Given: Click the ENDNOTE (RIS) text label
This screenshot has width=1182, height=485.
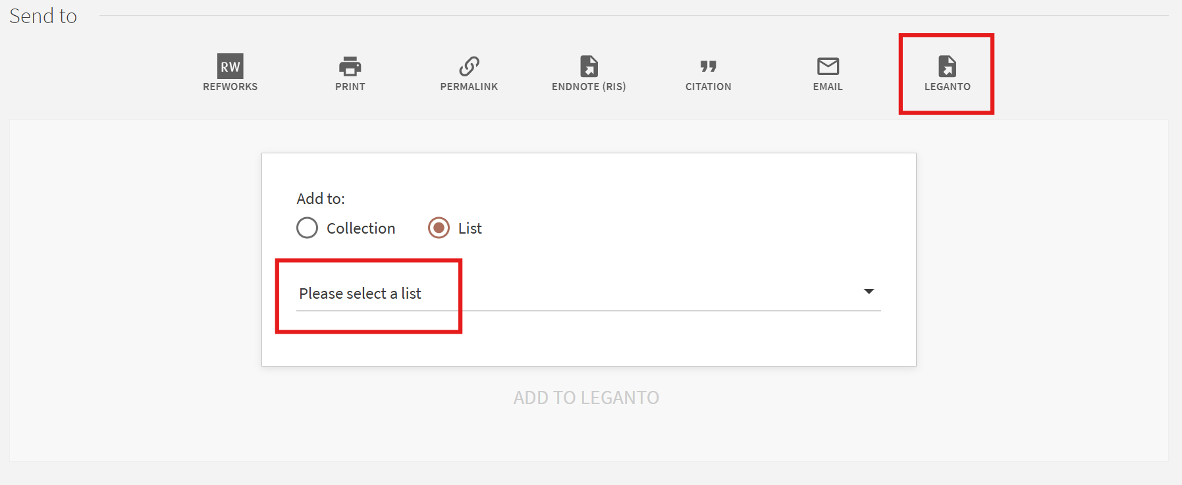Looking at the screenshot, I should click(x=589, y=87).
